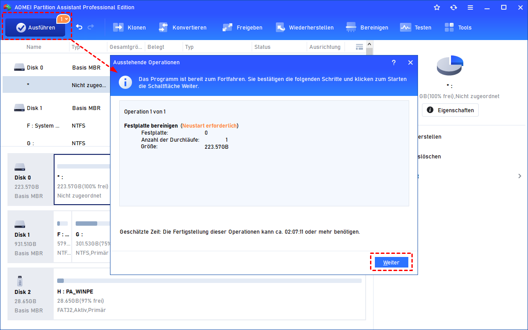Viewport: 528px width, 330px height.
Task: Click the estimated time 'Geschätzte Zeit' line
Action: tap(240, 231)
